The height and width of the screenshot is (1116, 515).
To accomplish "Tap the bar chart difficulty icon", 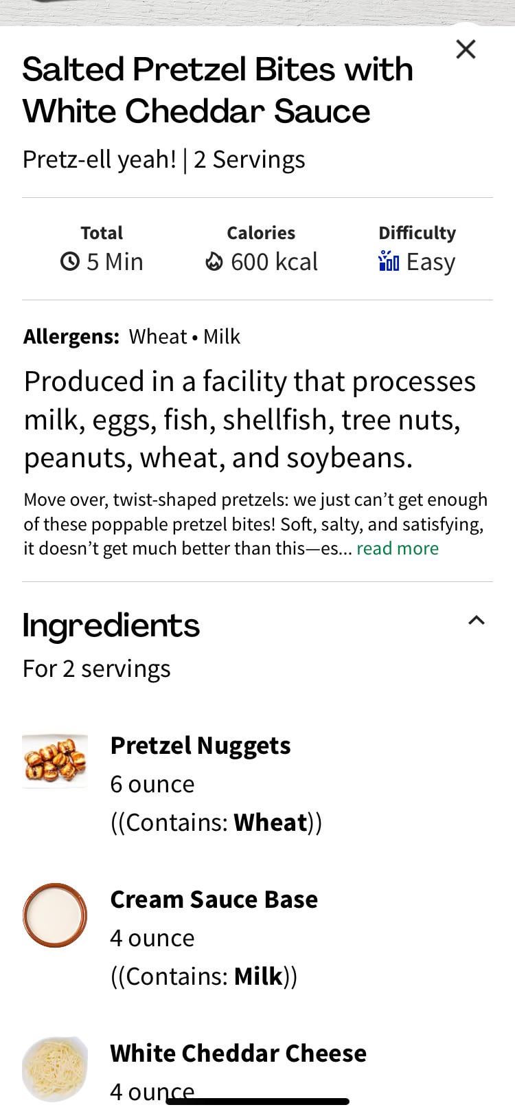I will [x=389, y=261].
